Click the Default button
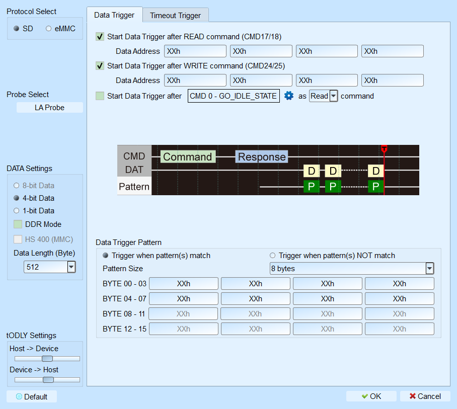457x409 pixels. (32, 396)
